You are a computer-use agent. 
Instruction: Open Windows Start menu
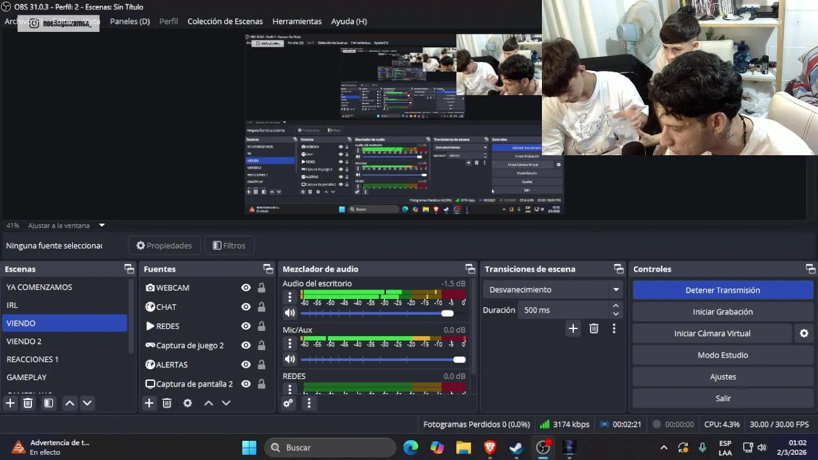(x=249, y=447)
